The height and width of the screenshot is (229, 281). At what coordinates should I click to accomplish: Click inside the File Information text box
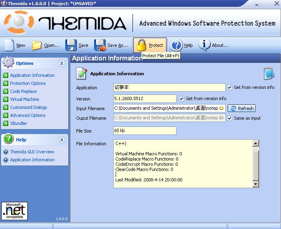183,164
